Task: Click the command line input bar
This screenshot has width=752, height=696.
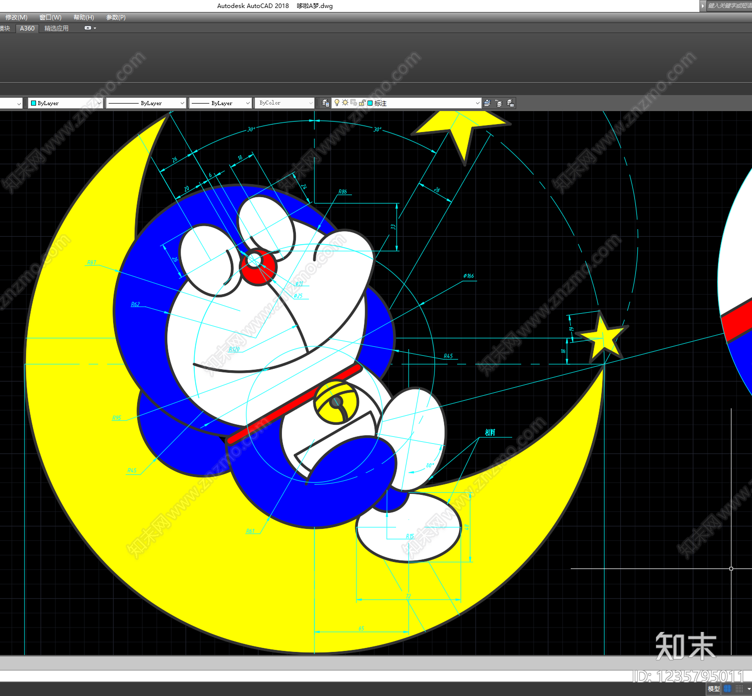Action: tap(376, 675)
